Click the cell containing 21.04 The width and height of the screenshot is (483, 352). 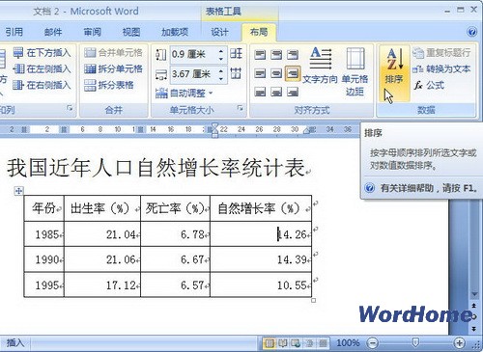coord(102,234)
